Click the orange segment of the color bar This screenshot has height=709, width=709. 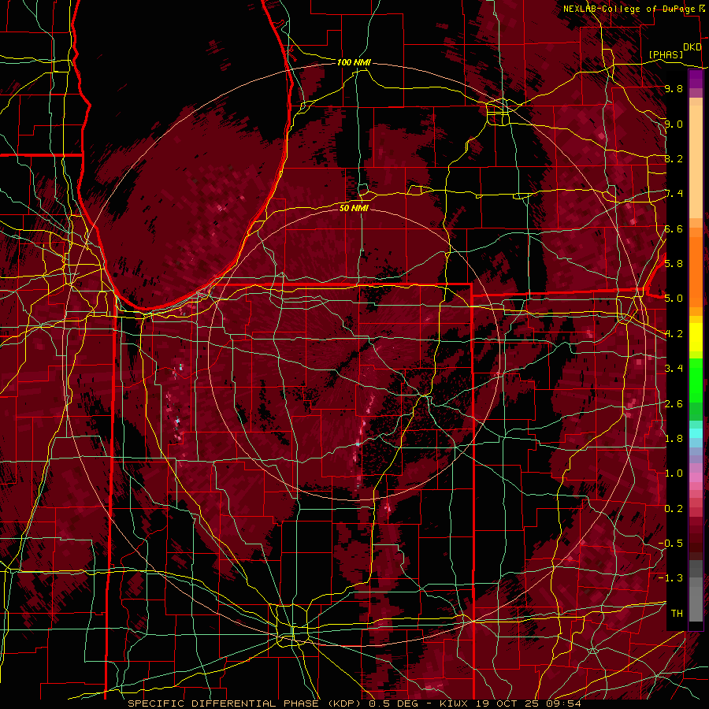696,271
